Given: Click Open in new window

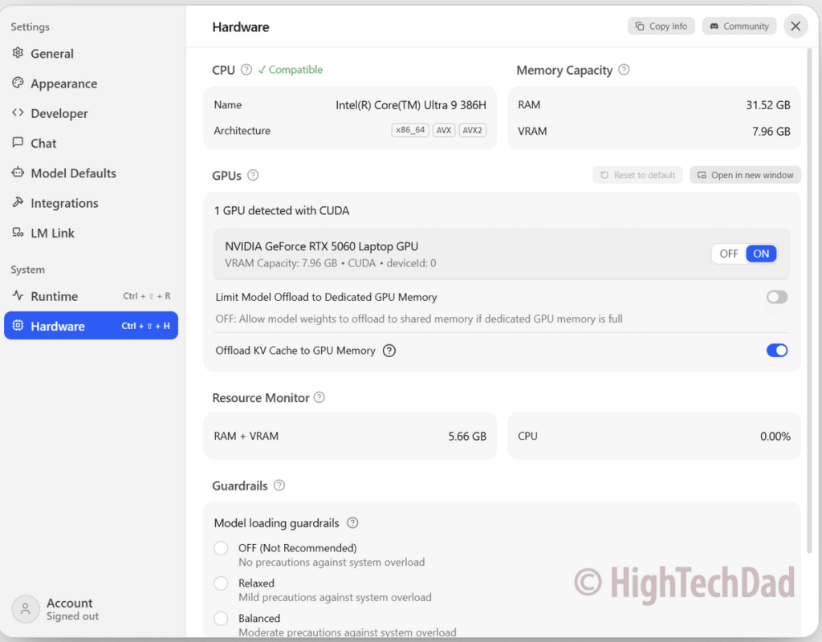Looking at the screenshot, I should click(745, 175).
